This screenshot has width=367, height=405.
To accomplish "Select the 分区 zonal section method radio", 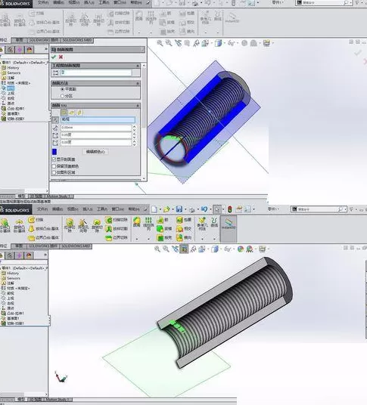I will click(62, 96).
